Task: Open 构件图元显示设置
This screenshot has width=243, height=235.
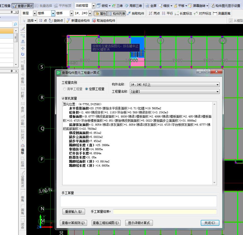Action: (x=226, y=6)
